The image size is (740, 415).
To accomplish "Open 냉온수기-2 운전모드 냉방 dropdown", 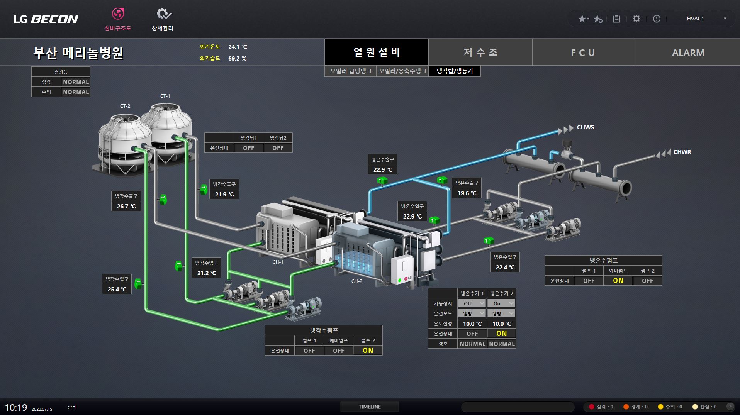I will click(501, 313).
